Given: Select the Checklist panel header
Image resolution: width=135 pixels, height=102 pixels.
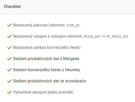Looking at the screenshot, I should coord(67,7).
